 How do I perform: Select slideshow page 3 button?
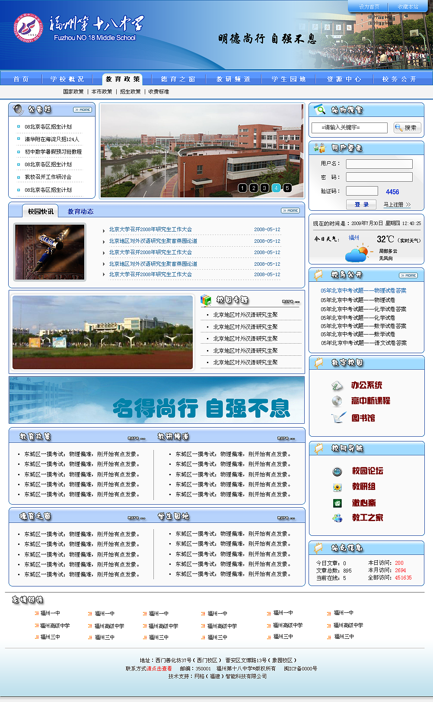[264, 188]
